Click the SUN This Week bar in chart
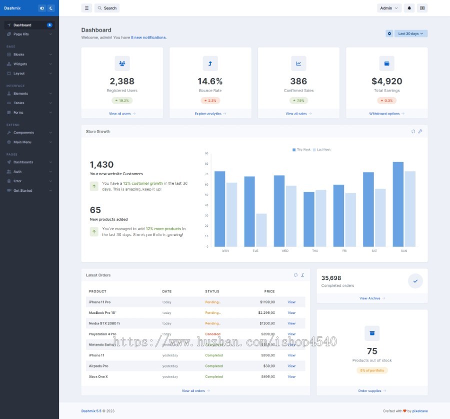 click(398, 204)
